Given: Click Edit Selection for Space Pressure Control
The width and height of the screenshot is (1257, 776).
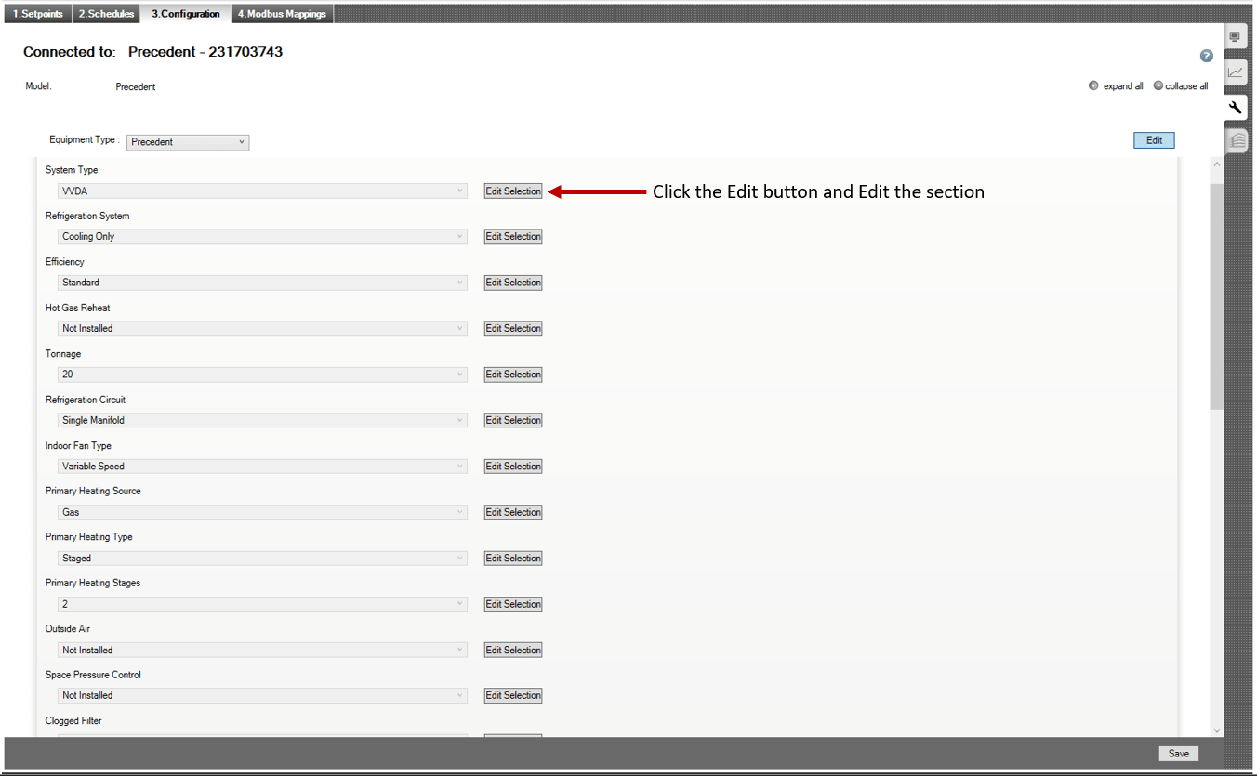Looking at the screenshot, I should (513, 695).
